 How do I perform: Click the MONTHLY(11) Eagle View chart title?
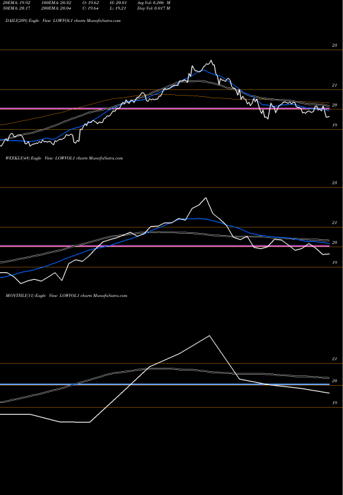66,296
